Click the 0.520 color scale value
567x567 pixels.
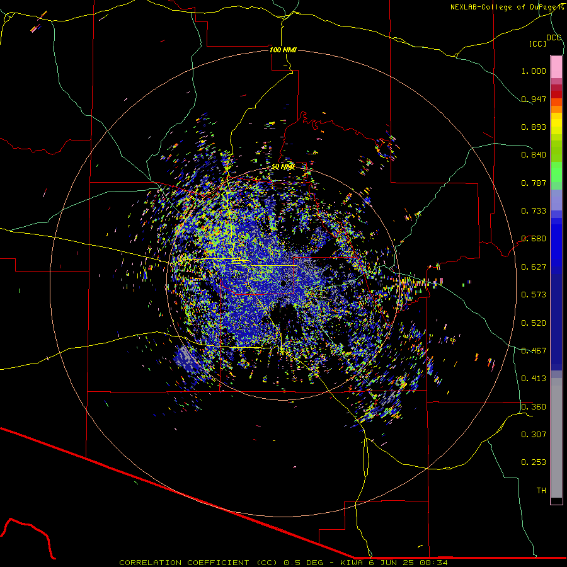(534, 323)
